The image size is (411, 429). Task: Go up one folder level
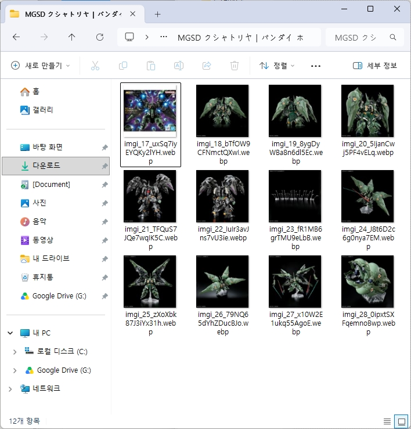(x=71, y=37)
